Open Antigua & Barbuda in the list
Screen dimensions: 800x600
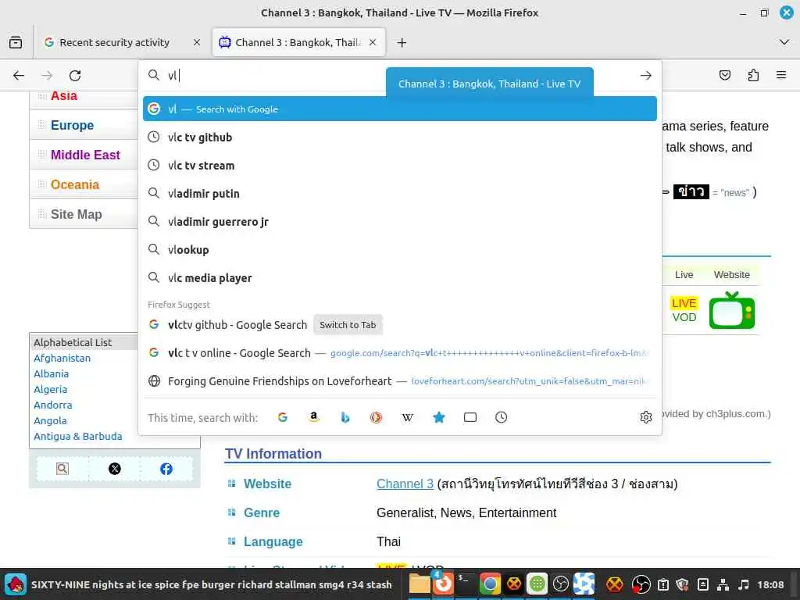tap(78, 436)
